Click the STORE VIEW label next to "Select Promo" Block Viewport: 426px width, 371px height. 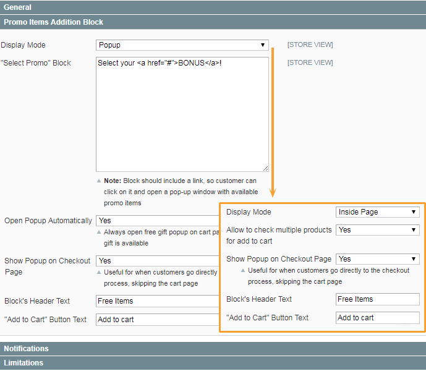(x=310, y=63)
